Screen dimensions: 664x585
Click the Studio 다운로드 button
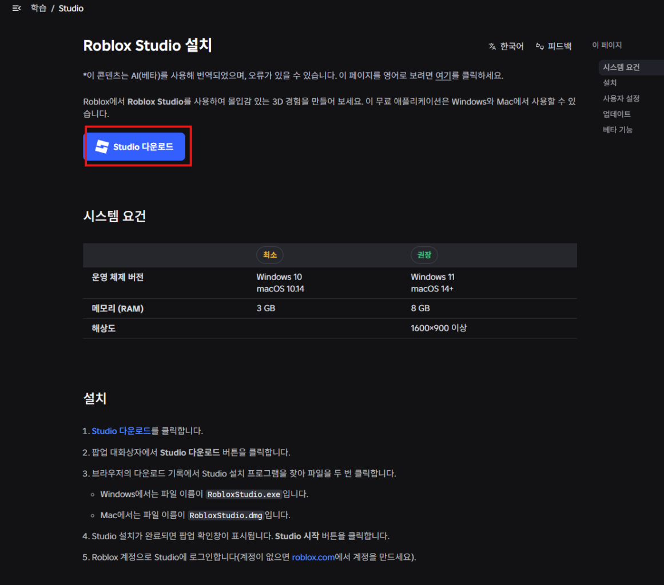(135, 147)
